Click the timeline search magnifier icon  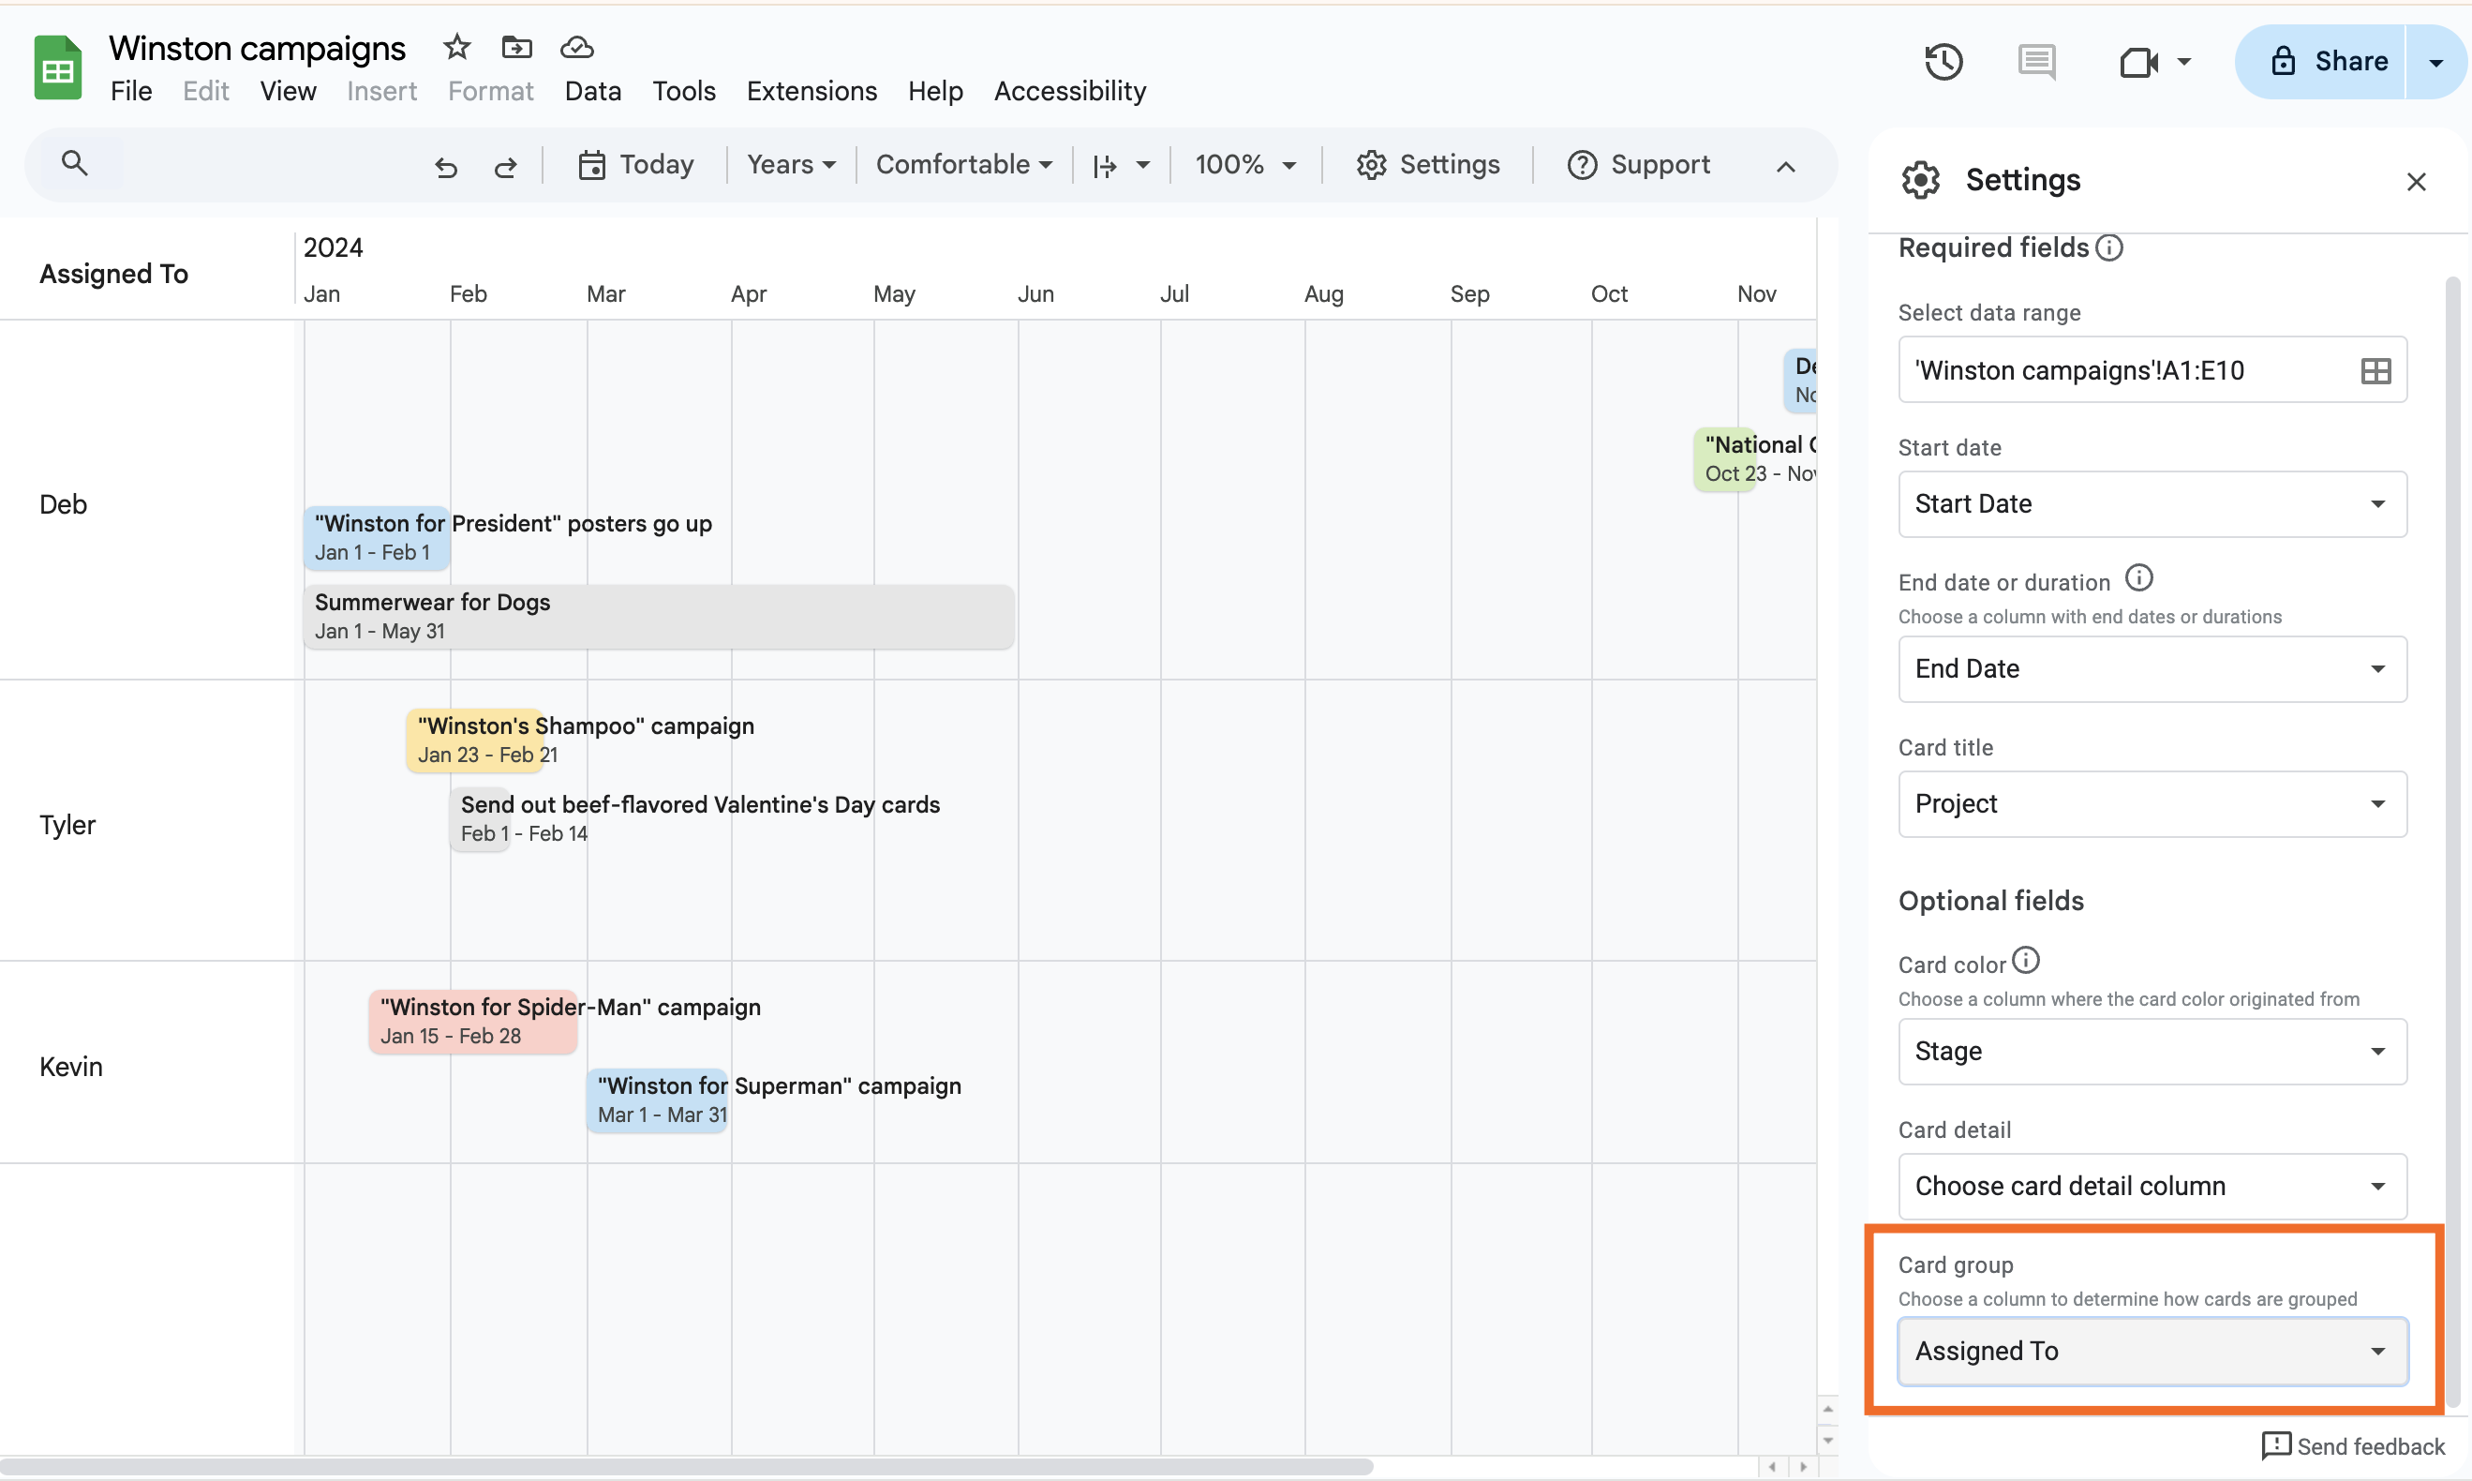74,163
